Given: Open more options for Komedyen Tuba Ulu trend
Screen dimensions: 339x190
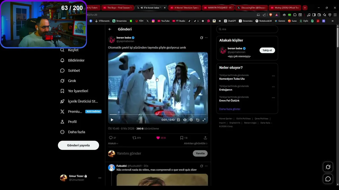Looking at the screenshot, I should pyautogui.click(x=273, y=76).
